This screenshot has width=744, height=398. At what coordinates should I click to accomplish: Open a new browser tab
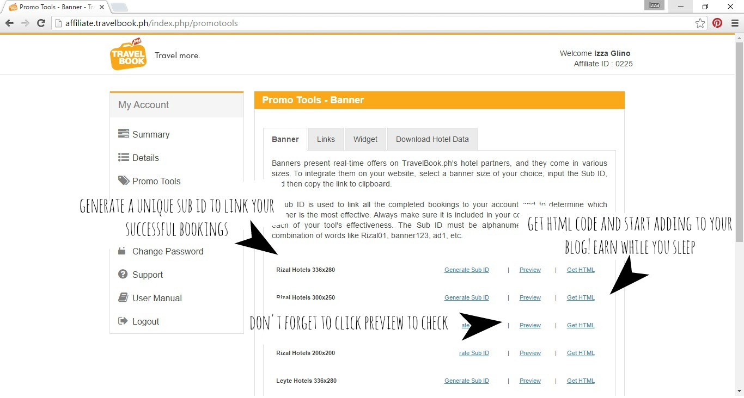(119, 7)
